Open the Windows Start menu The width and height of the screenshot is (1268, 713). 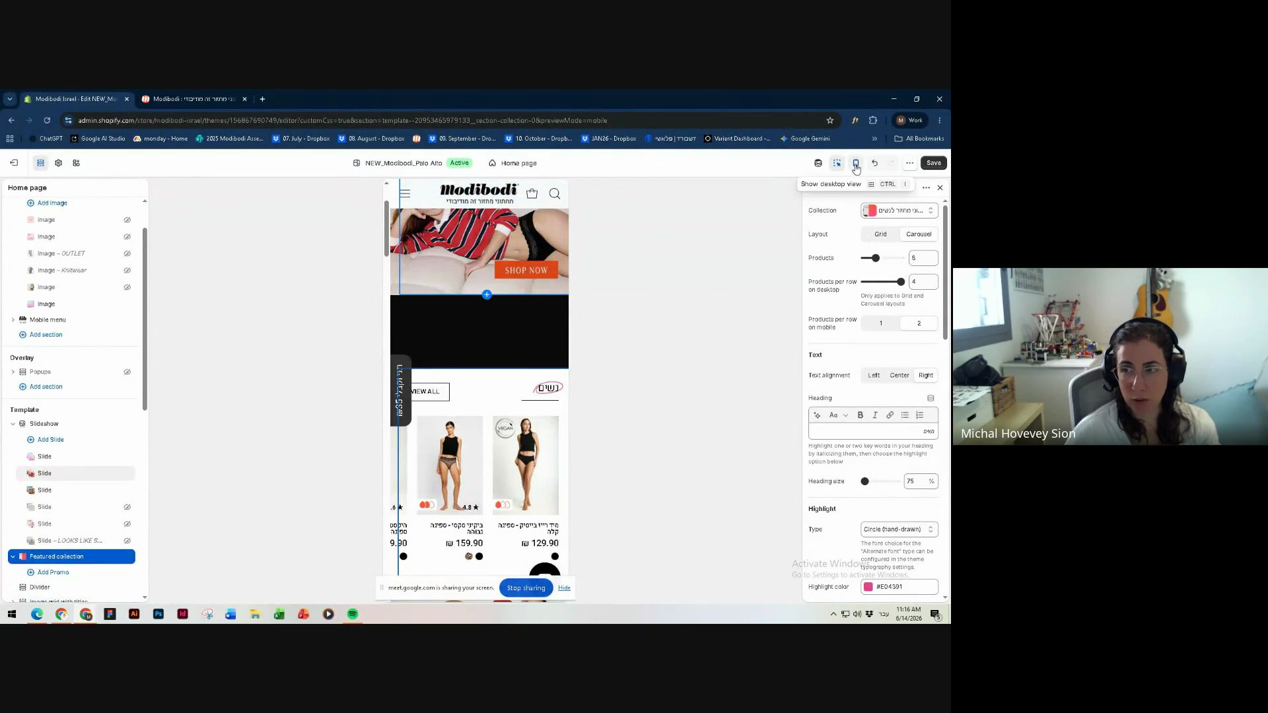(x=11, y=614)
